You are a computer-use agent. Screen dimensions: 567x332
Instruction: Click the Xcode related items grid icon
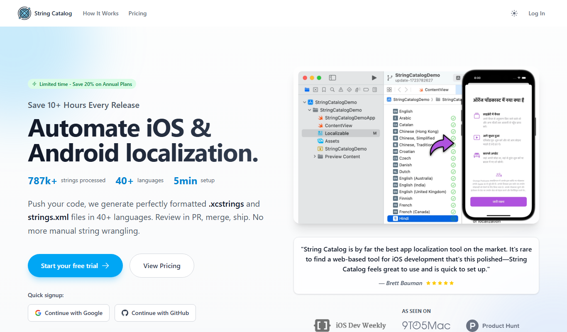pyautogui.click(x=389, y=90)
